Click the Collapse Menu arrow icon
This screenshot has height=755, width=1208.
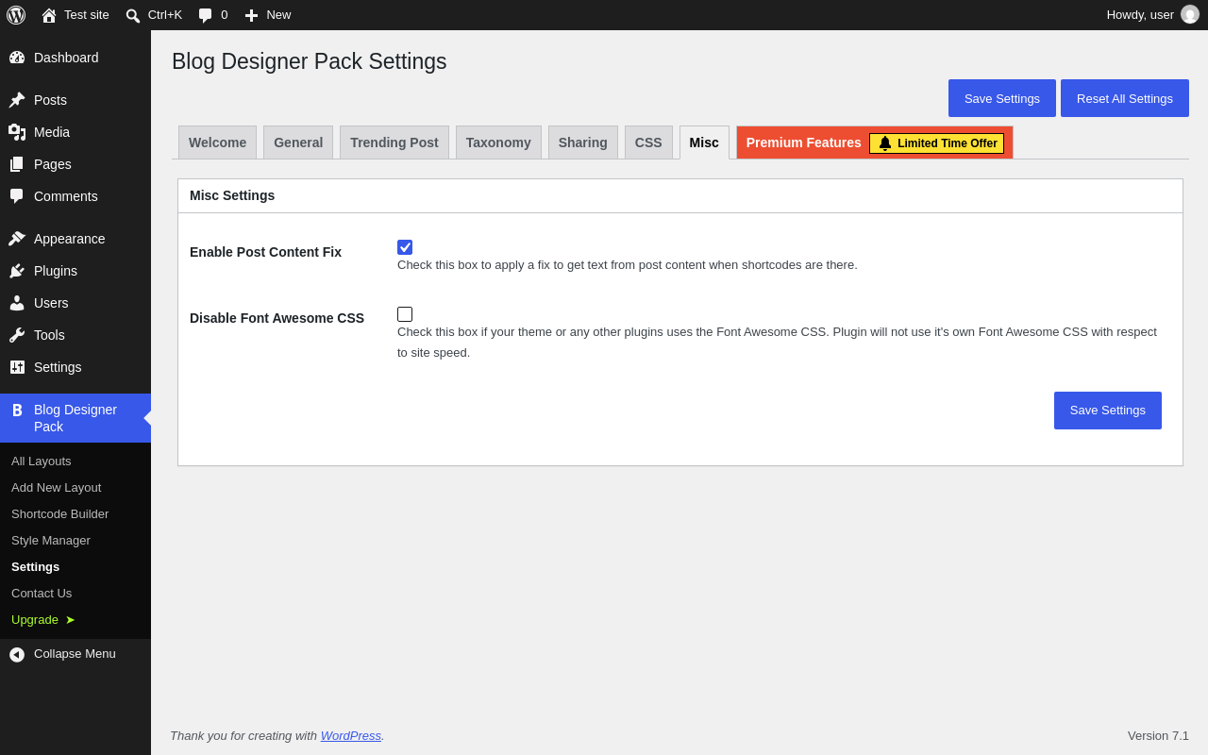point(17,654)
